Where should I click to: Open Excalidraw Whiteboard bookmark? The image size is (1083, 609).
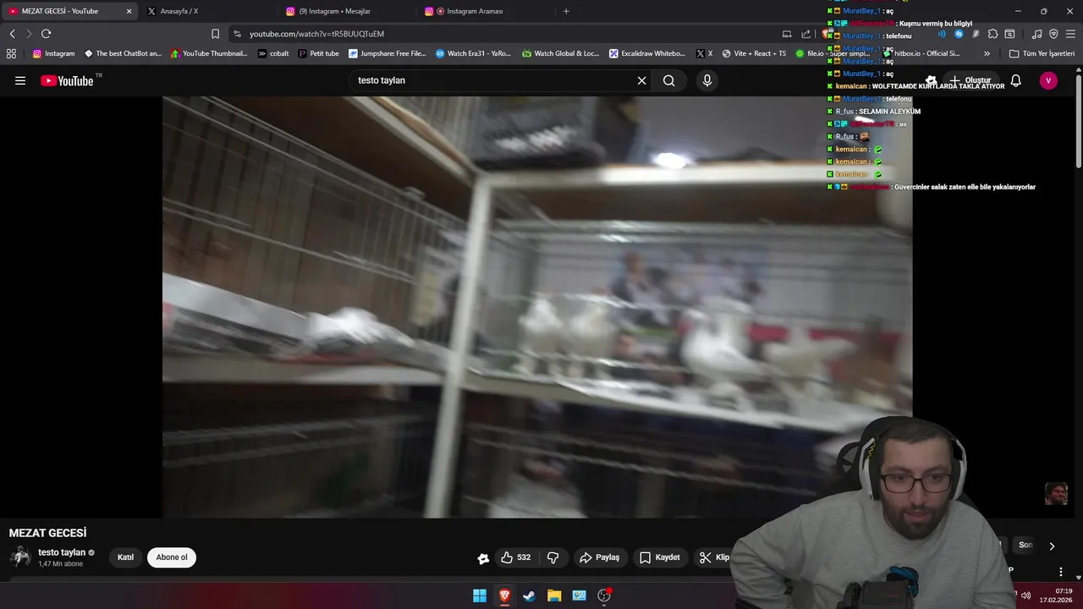coord(647,53)
